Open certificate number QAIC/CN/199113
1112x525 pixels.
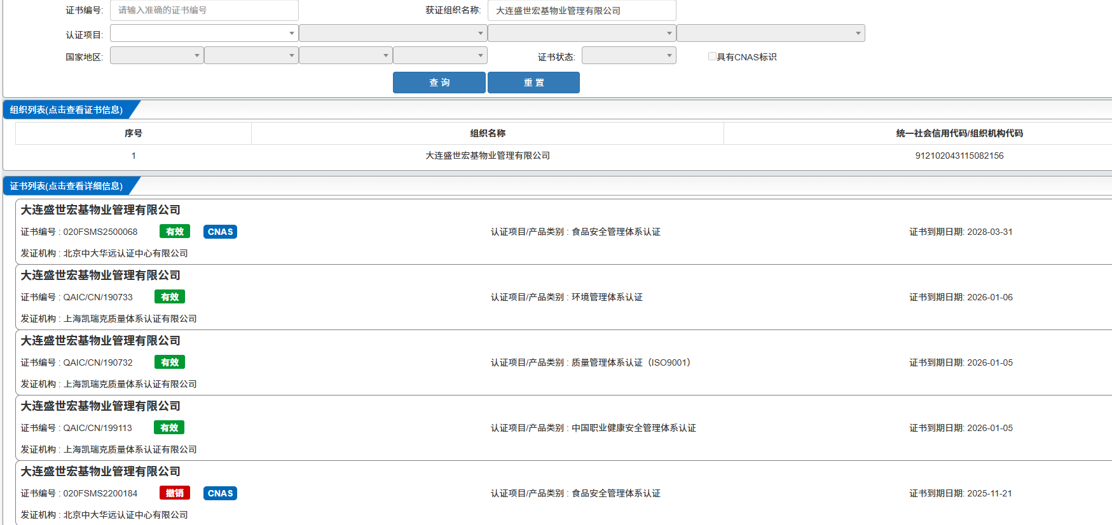98,428
